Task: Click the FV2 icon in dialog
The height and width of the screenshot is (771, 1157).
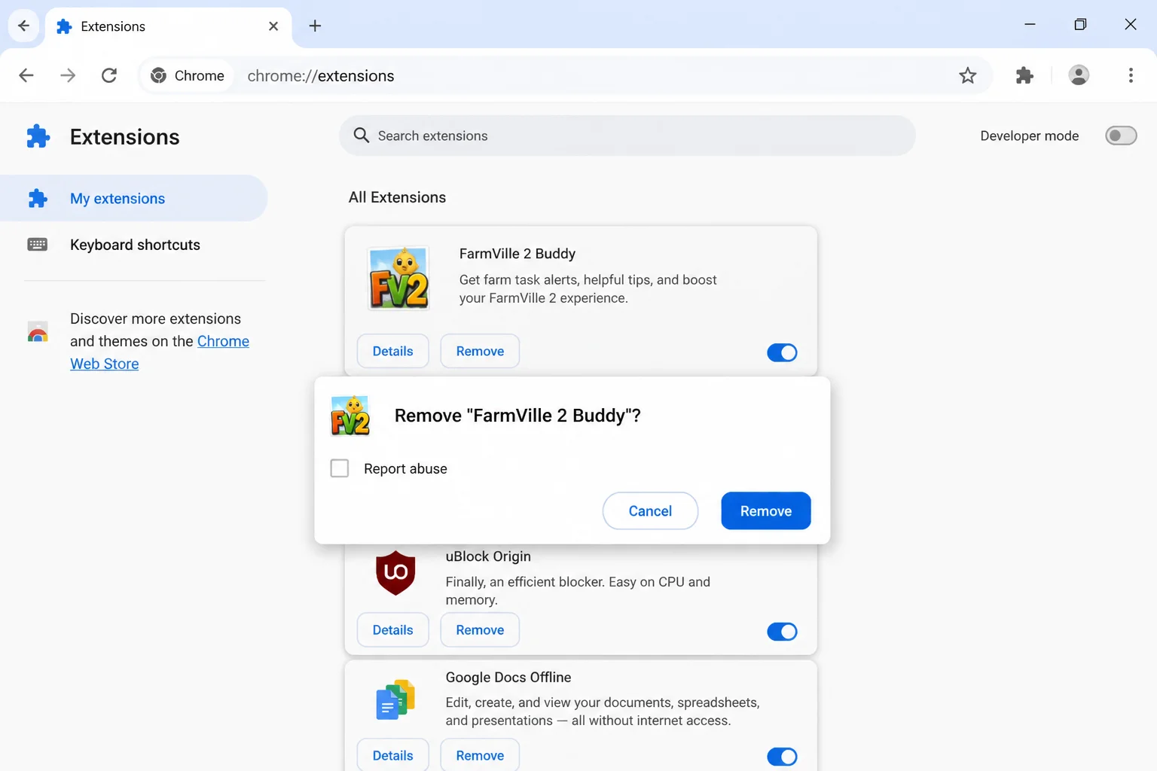Action: click(x=350, y=416)
